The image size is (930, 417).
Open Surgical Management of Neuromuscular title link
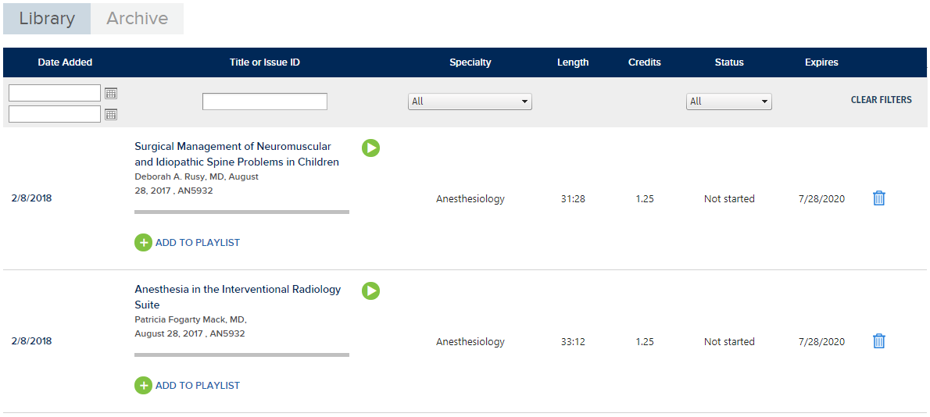click(237, 154)
